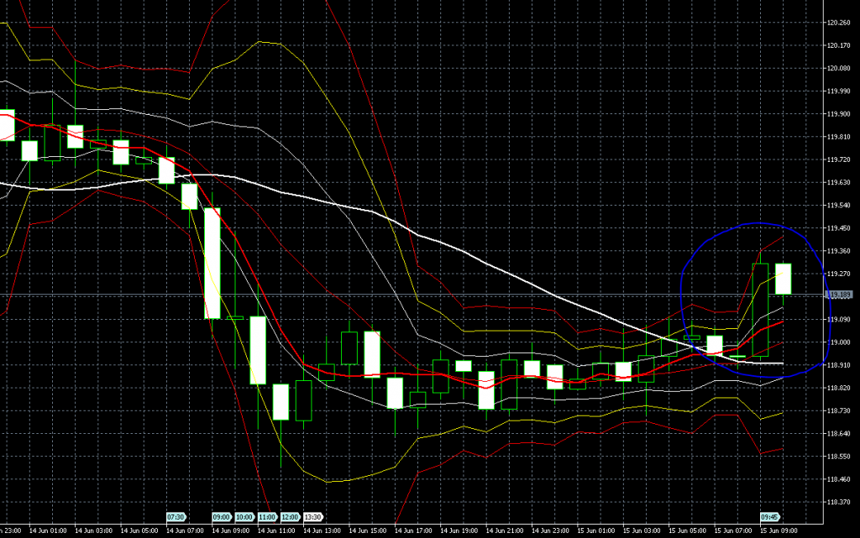Select the 11:00 time marker
Image resolution: width=860 pixels, height=538 pixels.
[267, 517]
